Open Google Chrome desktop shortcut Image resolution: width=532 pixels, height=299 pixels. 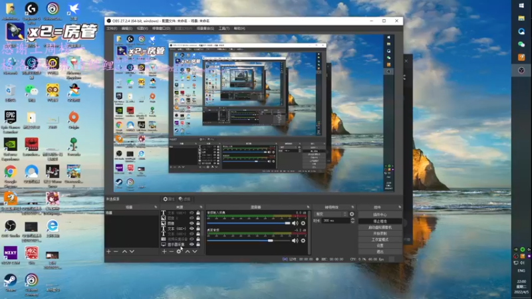coord(10,171)
